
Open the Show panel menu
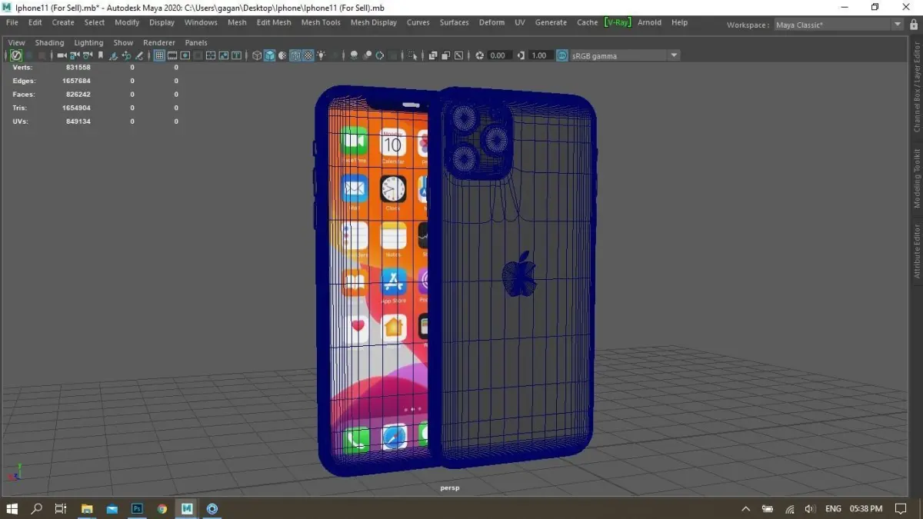pyautogui.click(x=123, y=43)
